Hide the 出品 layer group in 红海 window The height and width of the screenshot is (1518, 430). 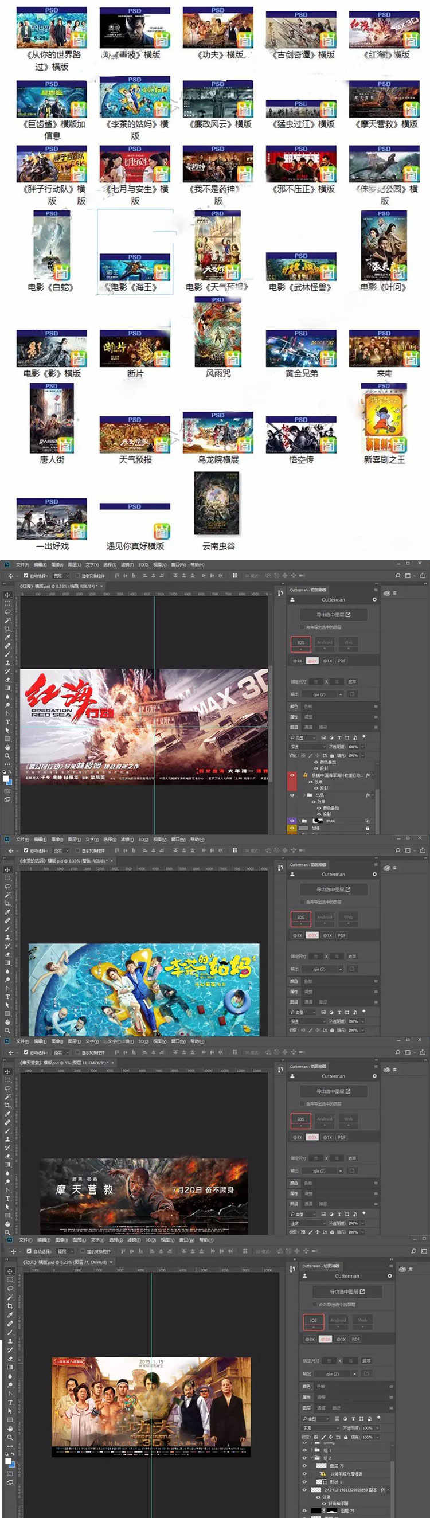click(x=292, y=795)
